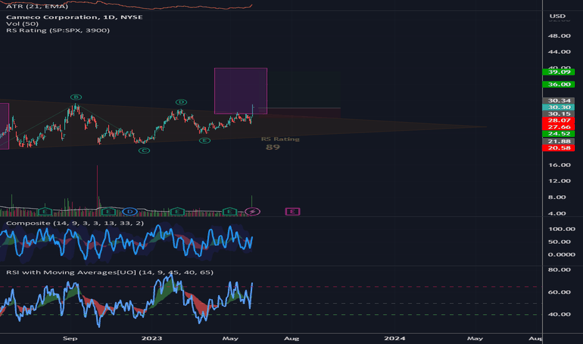Click the Sep label on time axis
The image size is (583, 344).
coord(70,338)
